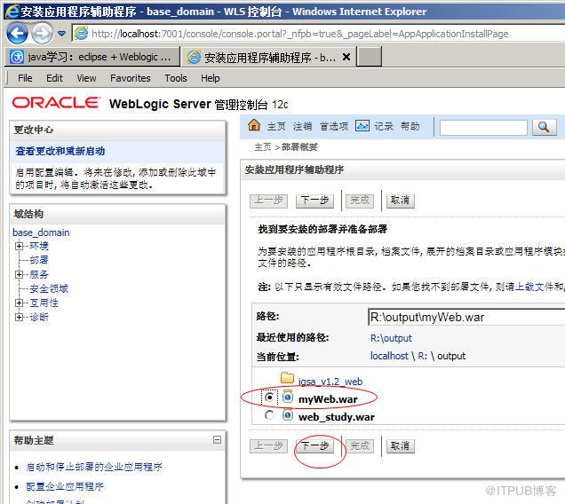Expand the 诊断 tree node

(x=19, y=317)
